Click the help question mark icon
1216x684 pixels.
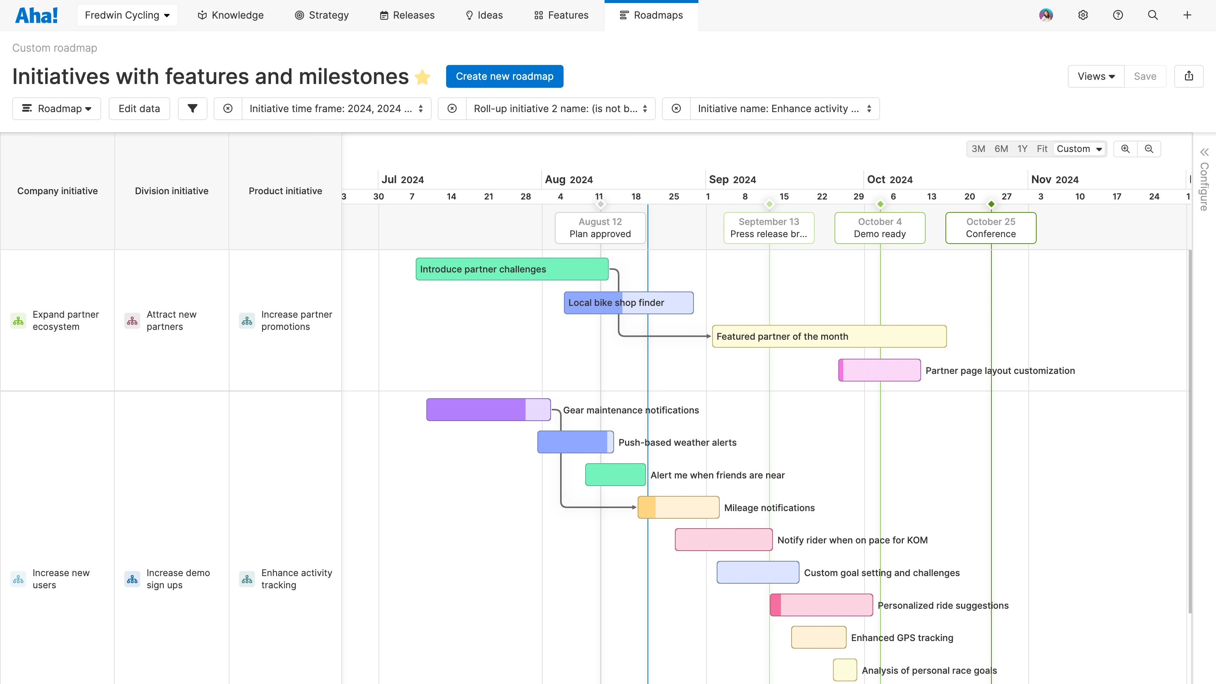(1118, 15)
